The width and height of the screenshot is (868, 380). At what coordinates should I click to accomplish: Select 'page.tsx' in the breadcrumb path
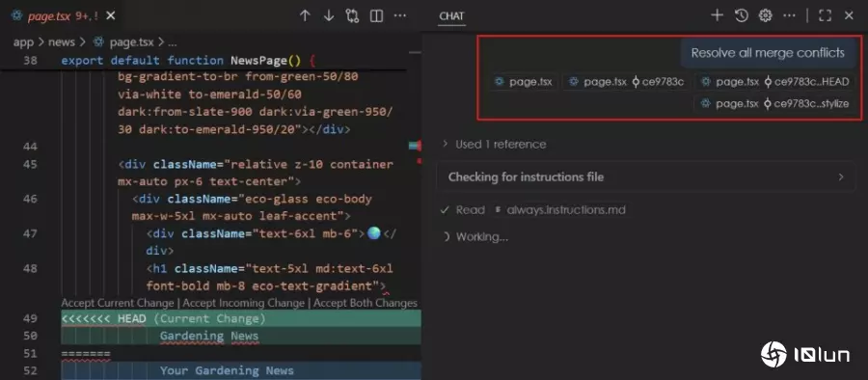[132, 42]
